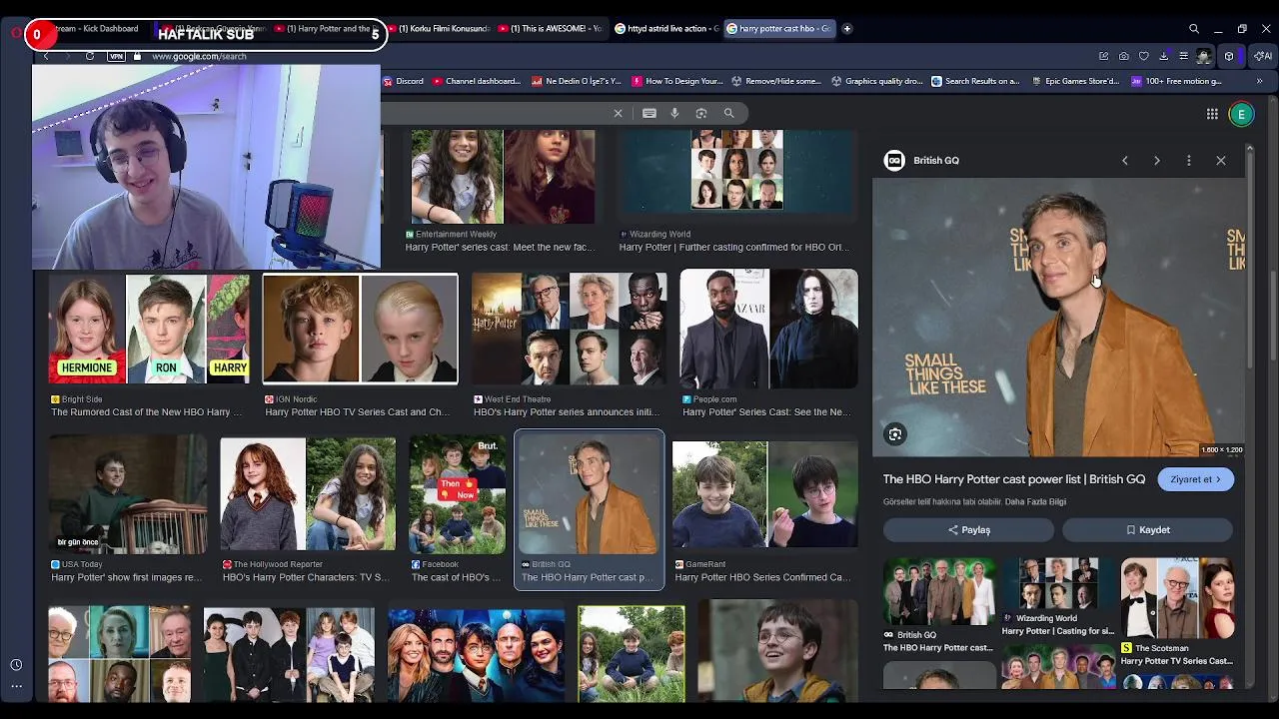
Task: Switch to Korku Filmi Konusunda tab
Action: 438,29
